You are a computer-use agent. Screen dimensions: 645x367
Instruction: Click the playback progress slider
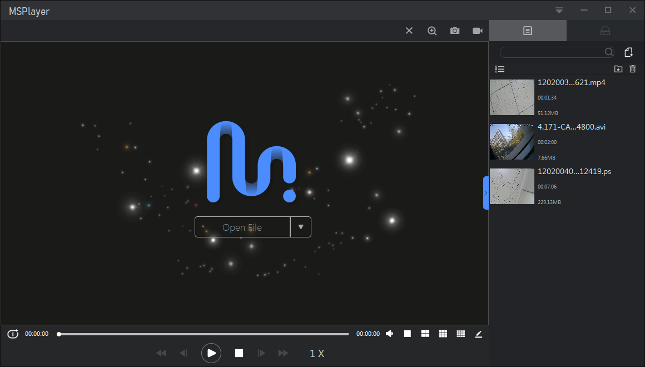(x=204, y=334)
